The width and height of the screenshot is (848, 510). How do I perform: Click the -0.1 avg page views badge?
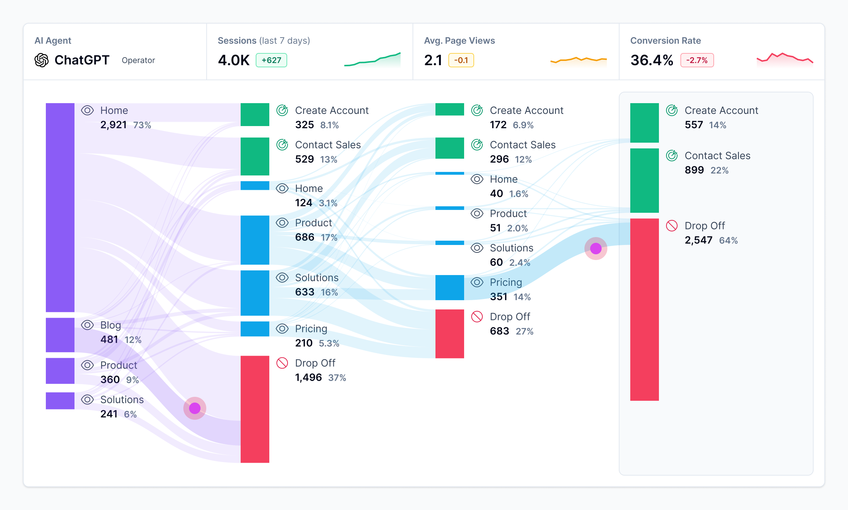(x=461, y=60)
